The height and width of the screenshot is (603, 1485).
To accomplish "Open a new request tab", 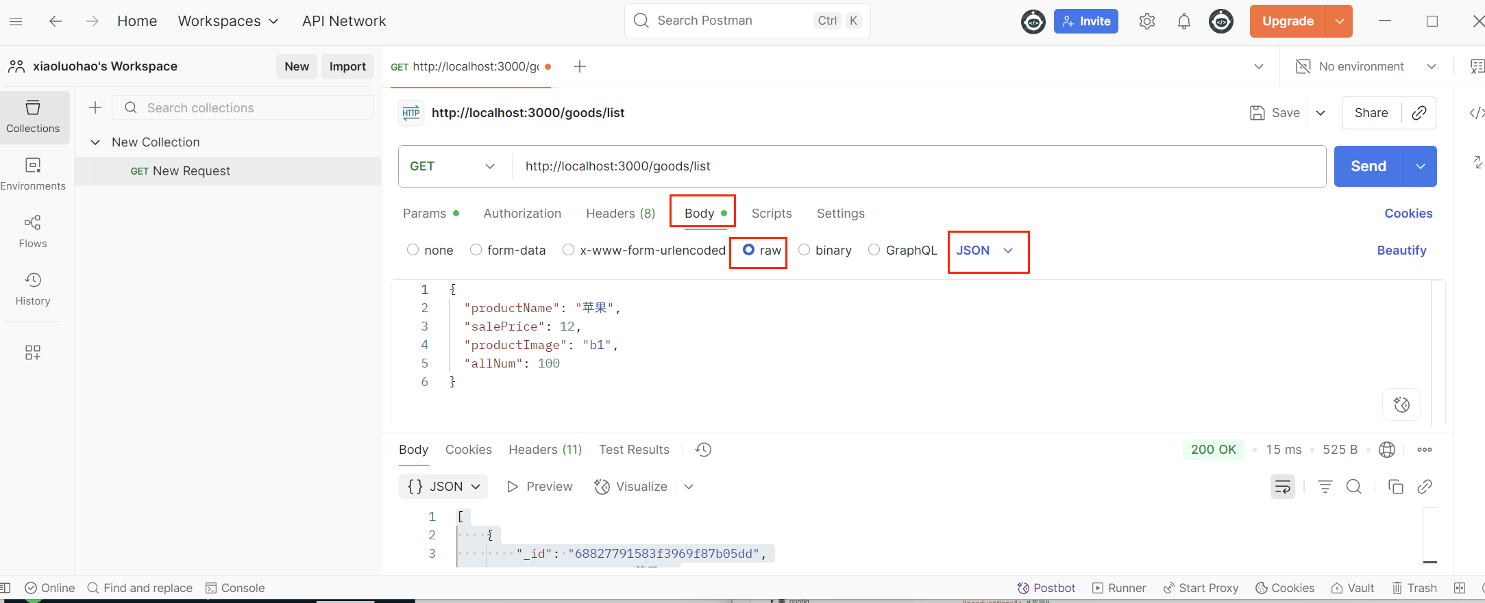I will point(580,66).
